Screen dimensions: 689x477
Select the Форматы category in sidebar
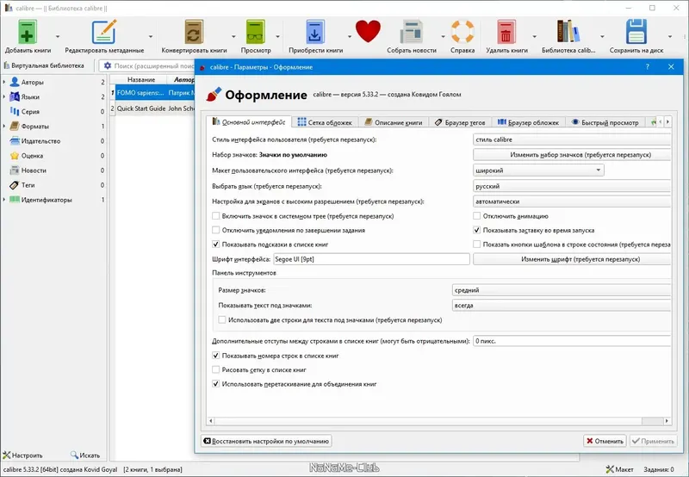(x=34, y=126)
